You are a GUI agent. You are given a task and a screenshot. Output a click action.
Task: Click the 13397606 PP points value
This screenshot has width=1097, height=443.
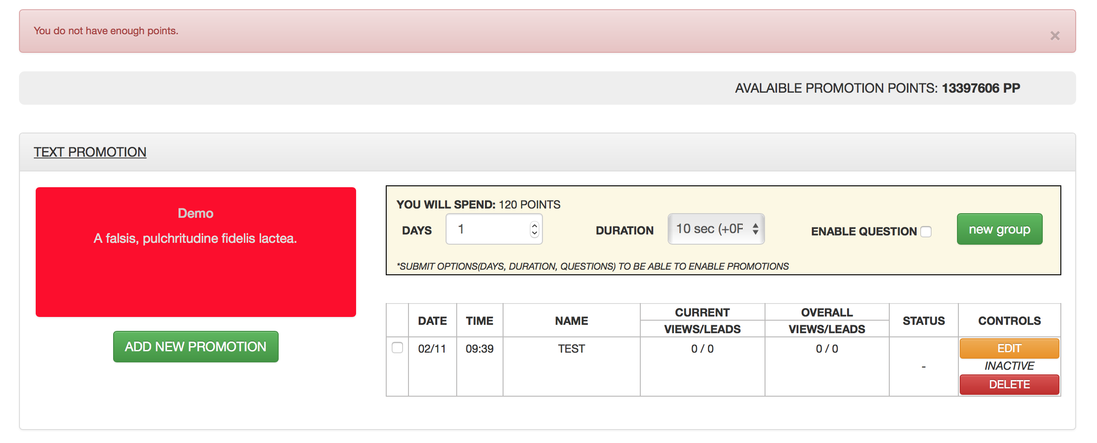click(981, 88)
